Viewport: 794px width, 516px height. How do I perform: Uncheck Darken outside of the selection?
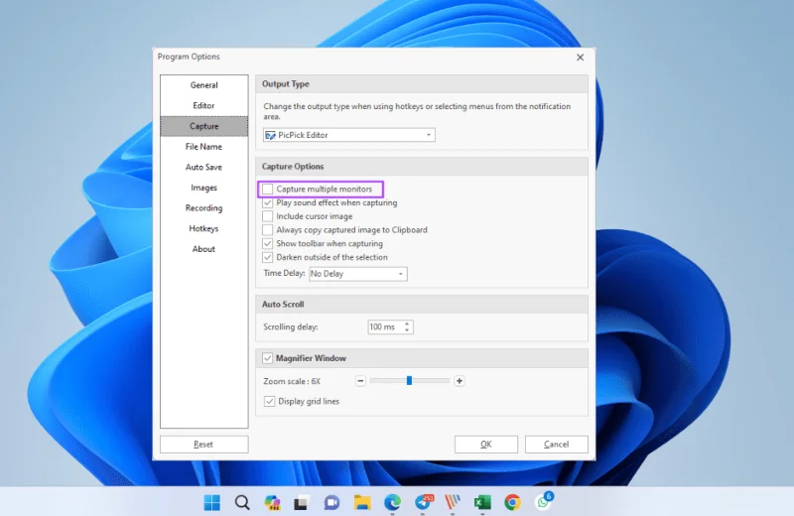pyautogui.click(x=267, y=257)
